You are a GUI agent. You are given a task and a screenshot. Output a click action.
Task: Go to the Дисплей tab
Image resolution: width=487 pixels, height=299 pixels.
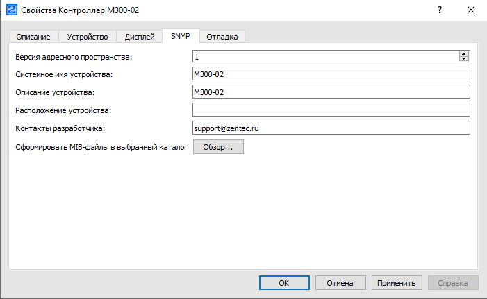(x=139, y=37)
